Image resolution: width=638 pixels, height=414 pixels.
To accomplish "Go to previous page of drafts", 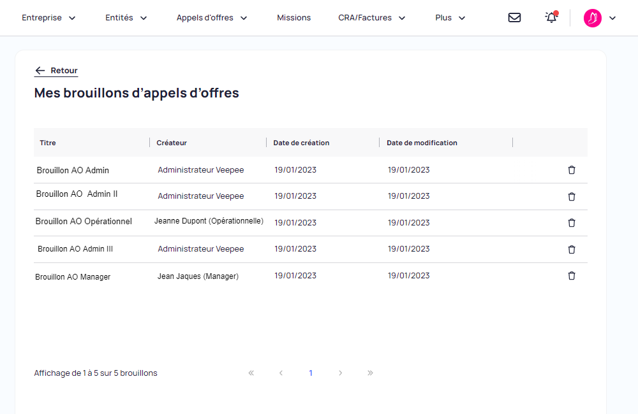I will [281, 373].
